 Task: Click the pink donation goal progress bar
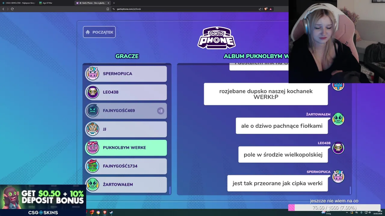(x=334, y=208)
